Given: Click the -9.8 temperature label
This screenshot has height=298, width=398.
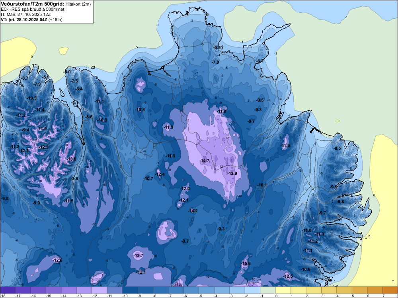Looking at the screenshot, I should coord(340,202).
